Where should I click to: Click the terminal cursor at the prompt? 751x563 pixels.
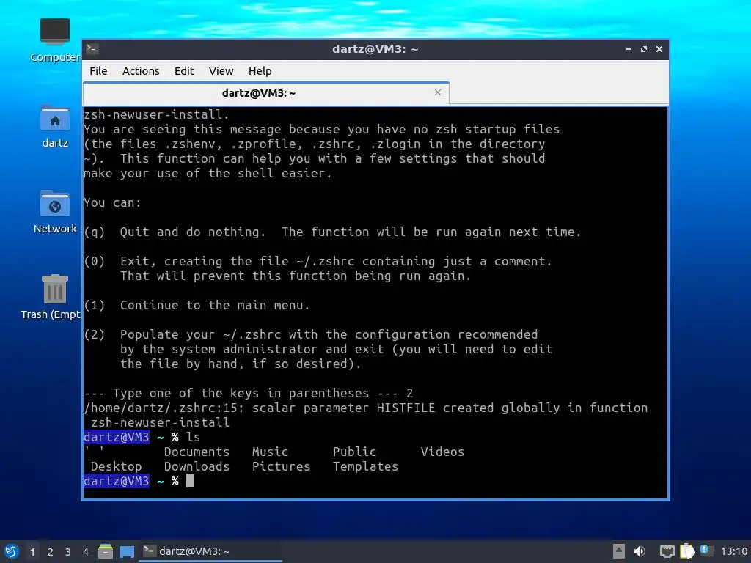tap(190, 481)
